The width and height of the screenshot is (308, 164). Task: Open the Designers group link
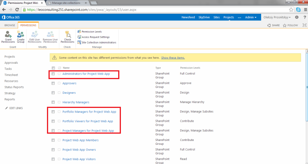[69, 93]
